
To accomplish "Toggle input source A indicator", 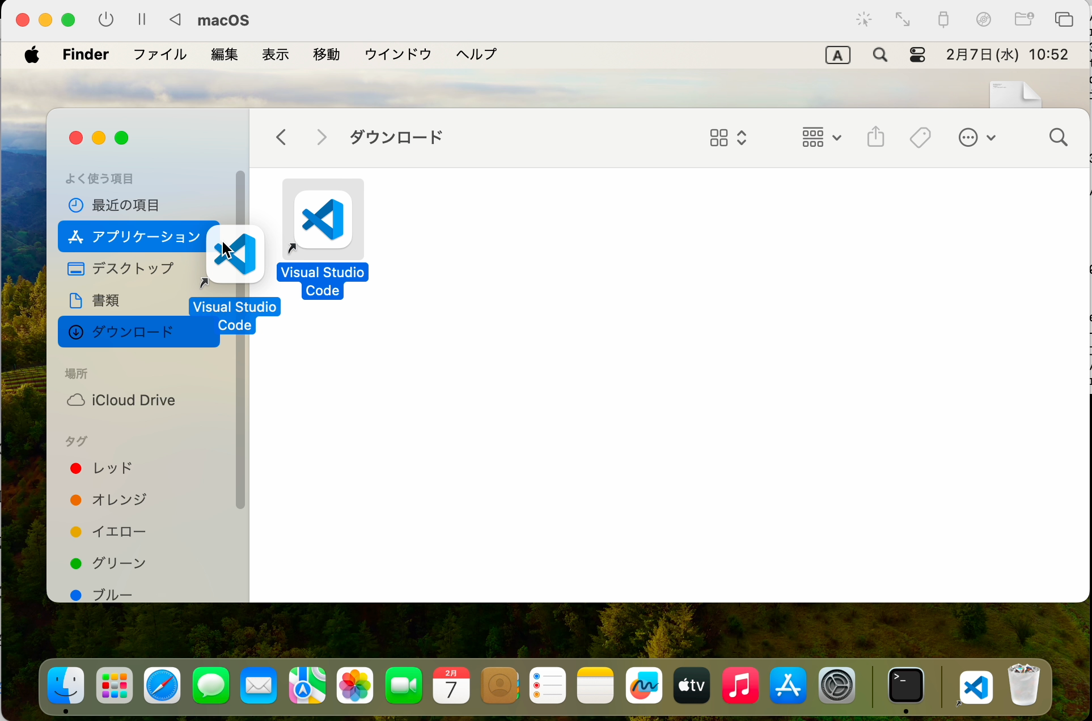I will tap(837, 55).
